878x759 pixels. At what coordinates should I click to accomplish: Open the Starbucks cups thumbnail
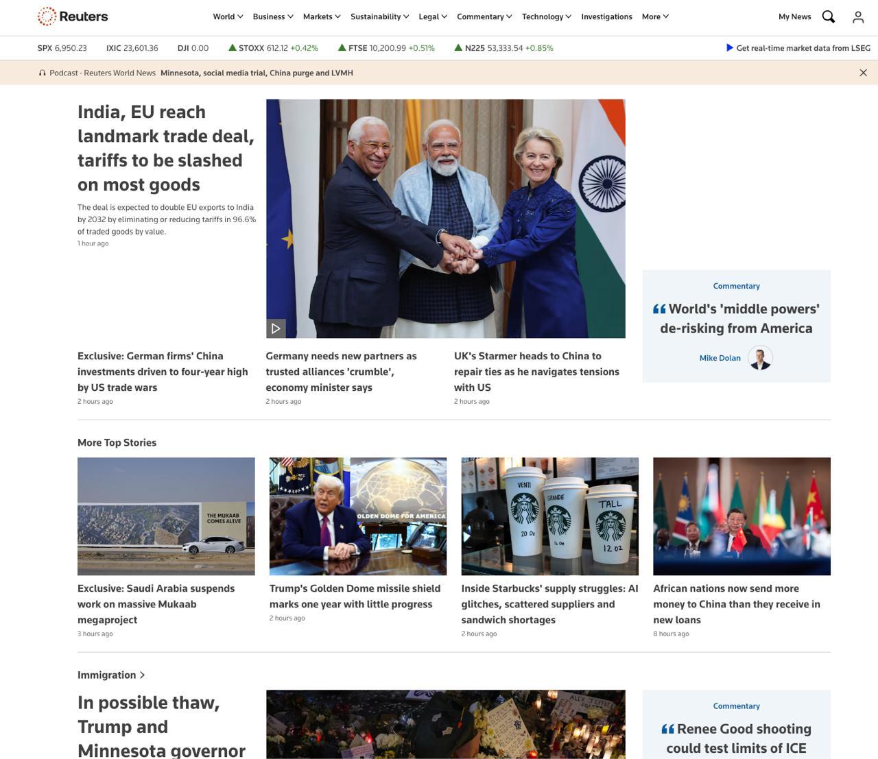pos(549,516)
